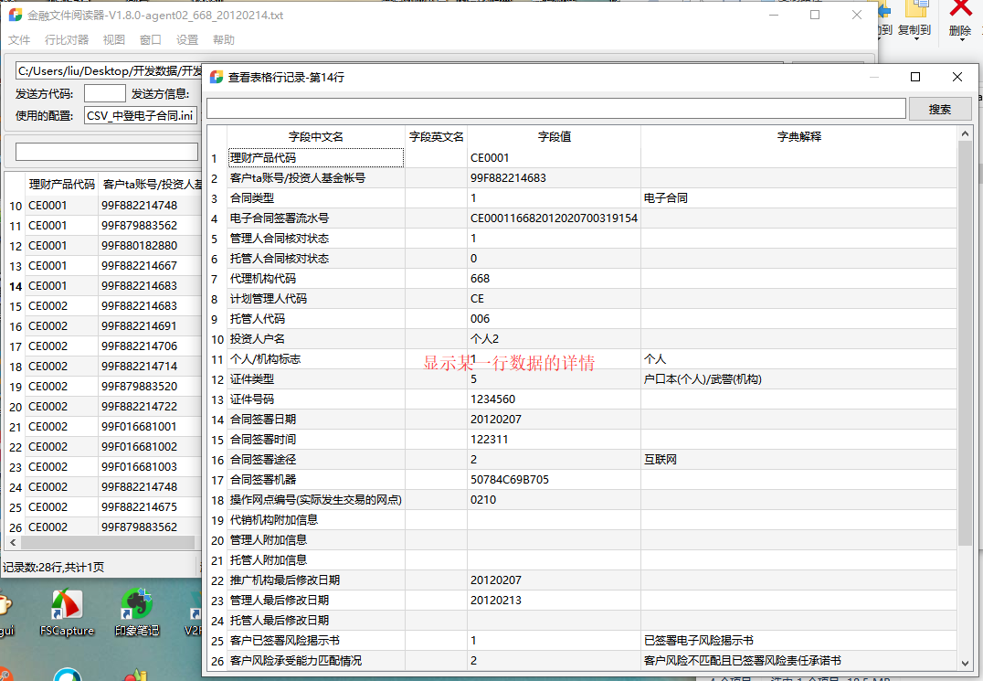
Task: Click the 金融文件阅读器 title bar app icon
Action: [15, 15]
